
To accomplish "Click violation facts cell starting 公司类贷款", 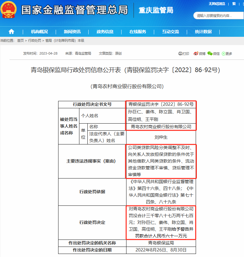I will pyautogui.click(x=161, y=161).
